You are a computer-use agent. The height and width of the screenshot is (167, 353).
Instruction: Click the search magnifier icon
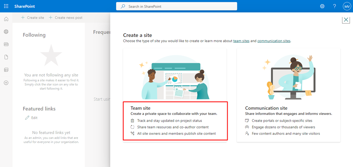(123, 6)
